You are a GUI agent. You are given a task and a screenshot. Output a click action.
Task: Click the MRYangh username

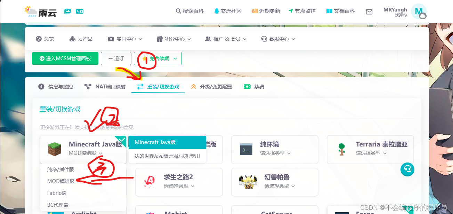pos(395,10)
